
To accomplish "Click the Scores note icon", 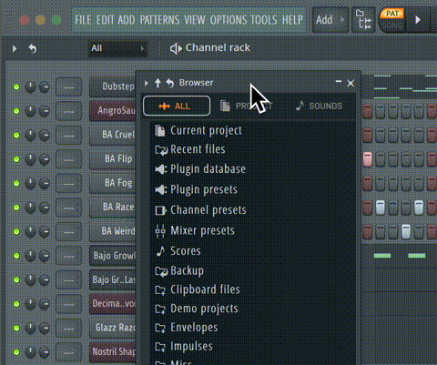I will click(x=160, y=251).
